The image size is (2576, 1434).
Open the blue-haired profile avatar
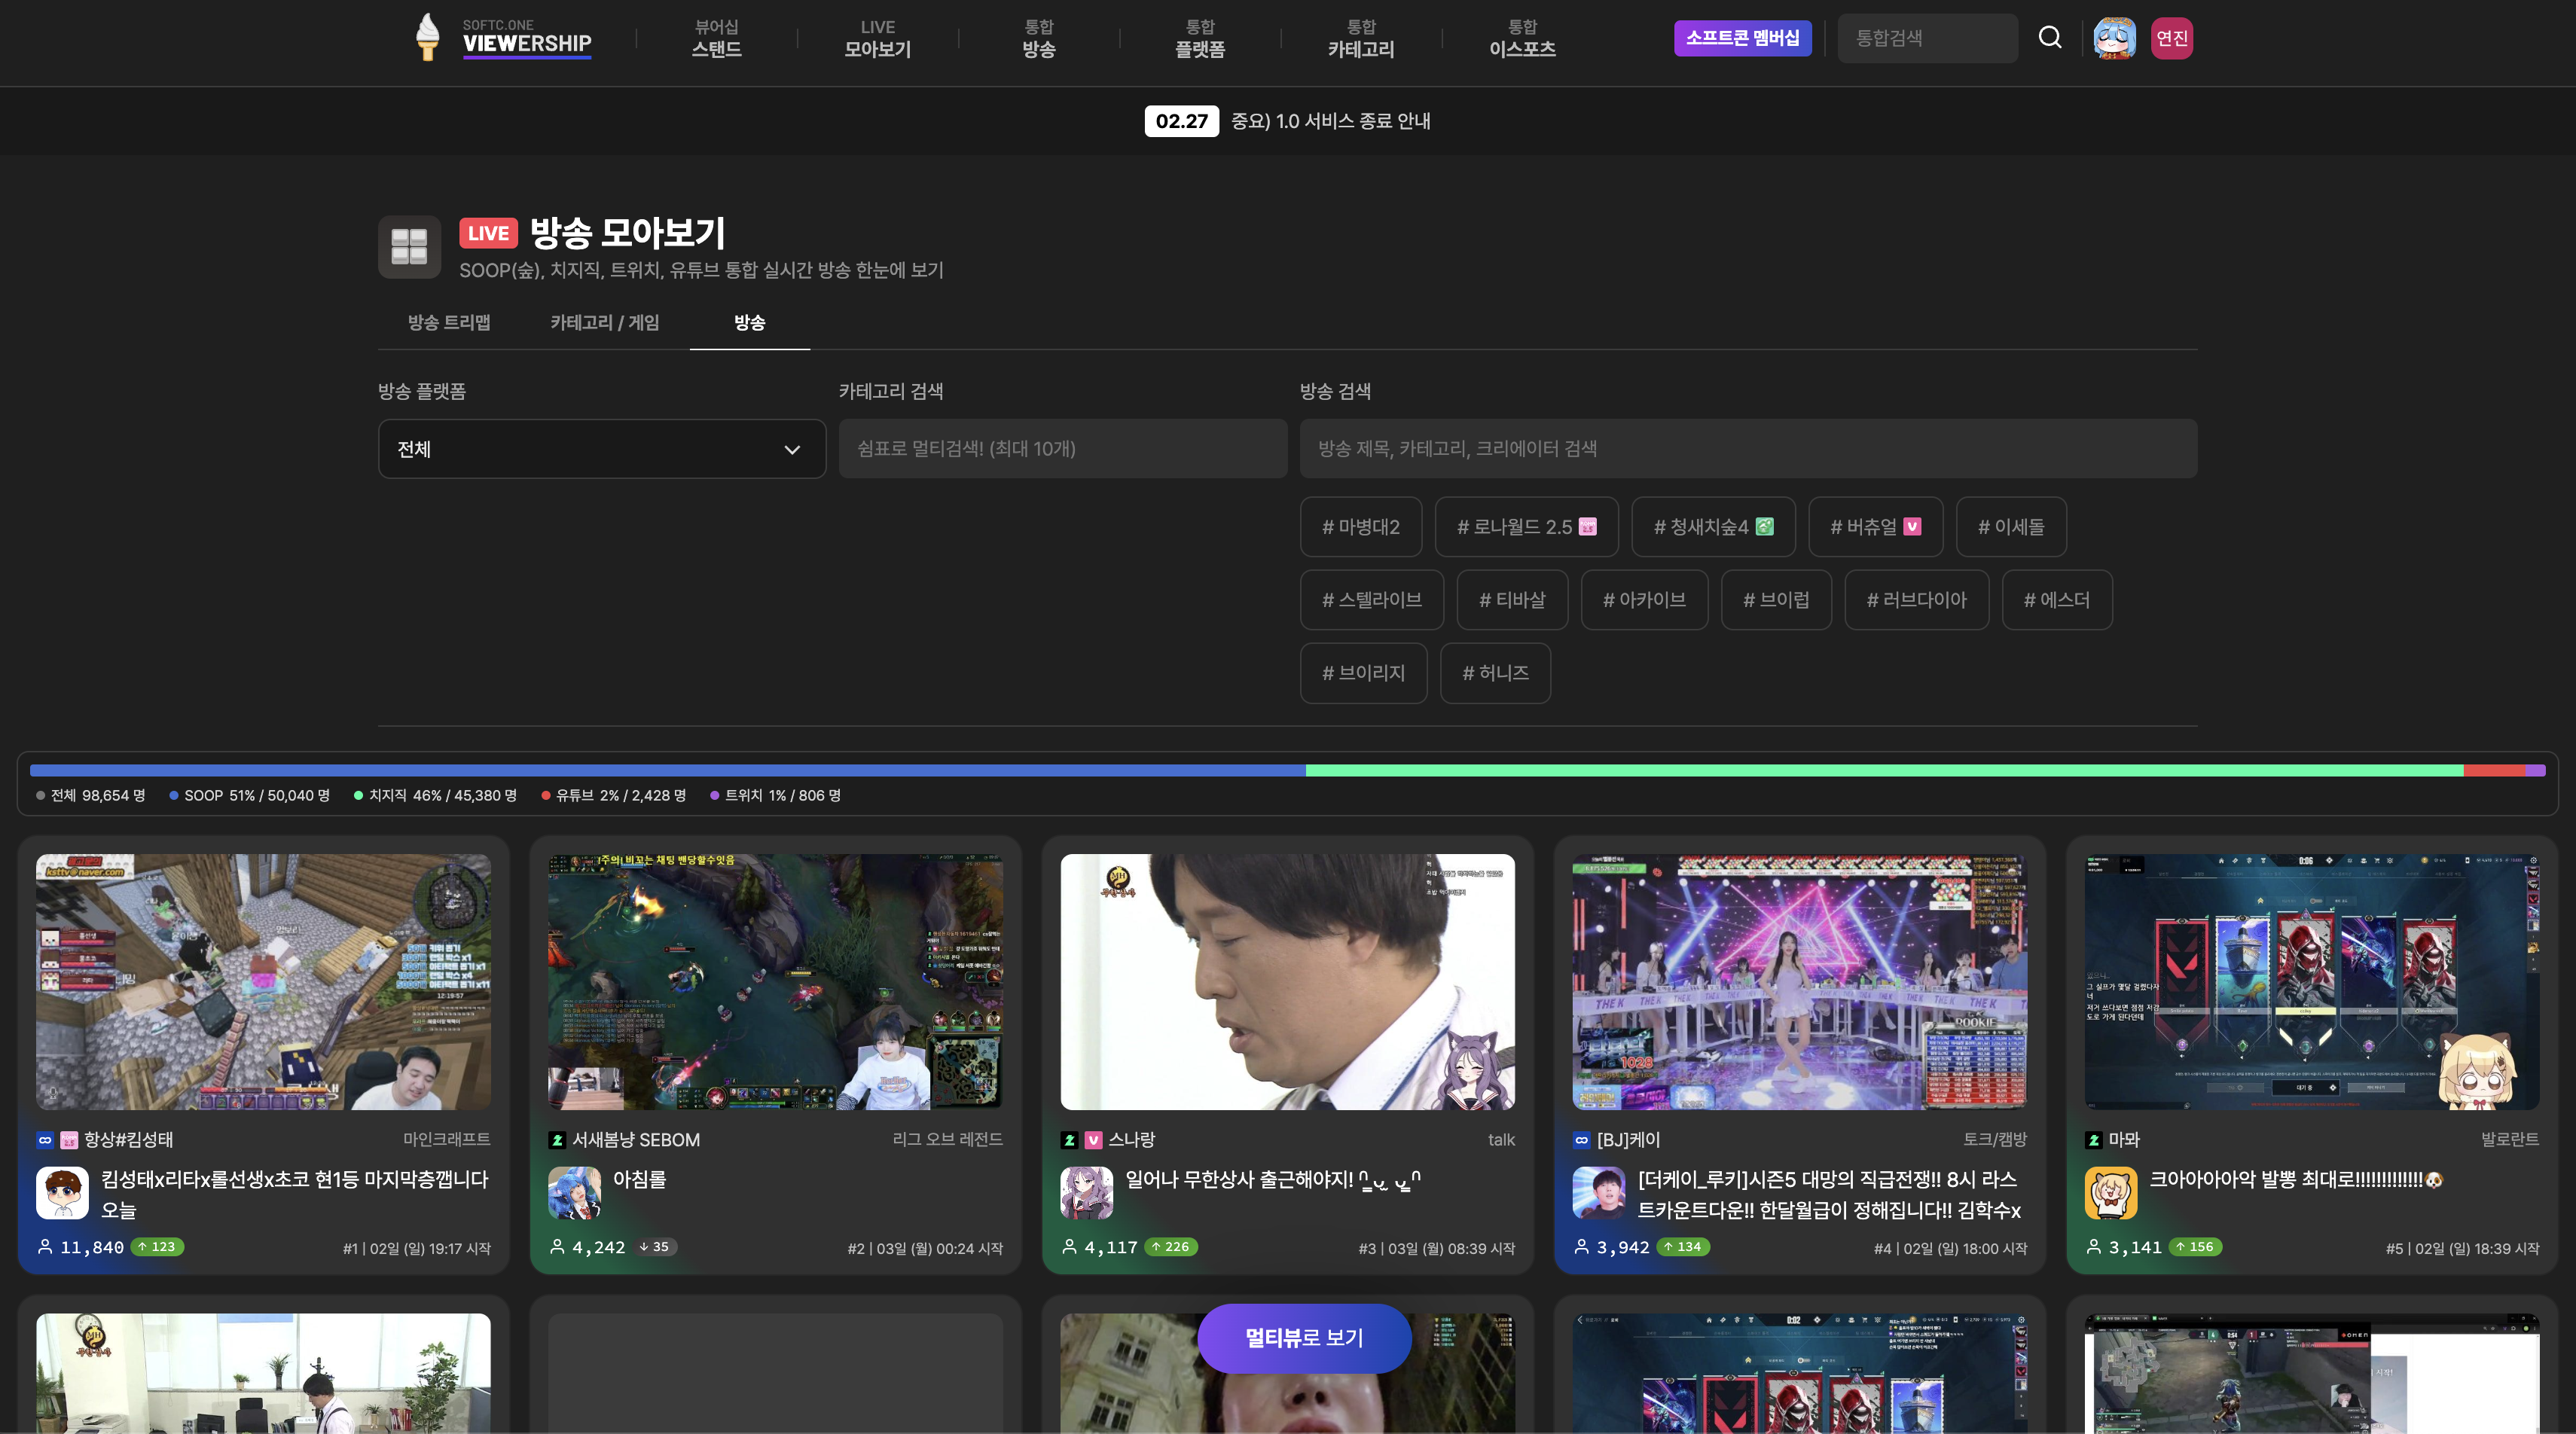tap(2114, 38)
